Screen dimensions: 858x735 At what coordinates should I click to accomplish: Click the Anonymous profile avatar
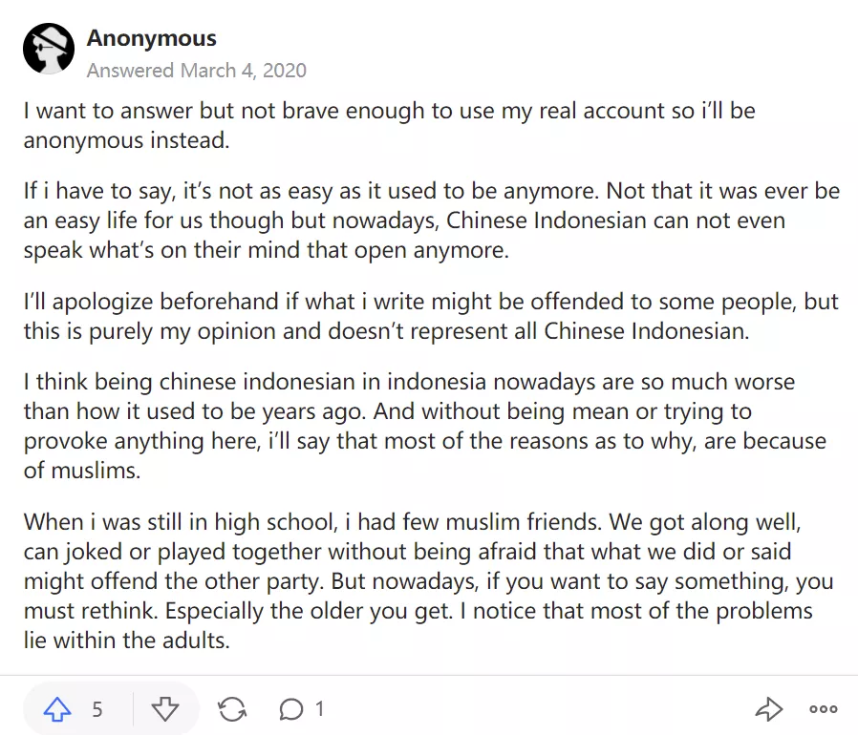(49, 50)
